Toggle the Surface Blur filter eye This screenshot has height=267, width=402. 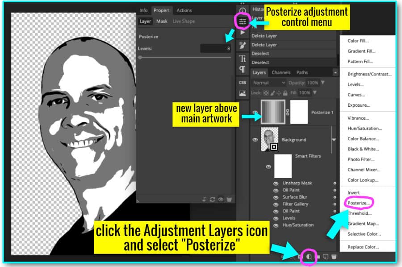tap(276, 197)
